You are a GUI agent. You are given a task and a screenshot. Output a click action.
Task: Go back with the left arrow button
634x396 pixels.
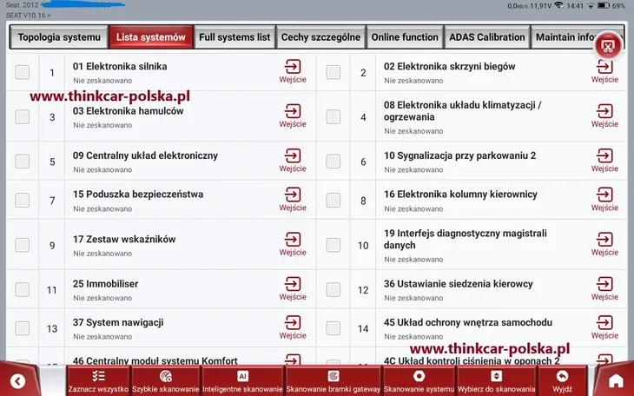point(17,380)
